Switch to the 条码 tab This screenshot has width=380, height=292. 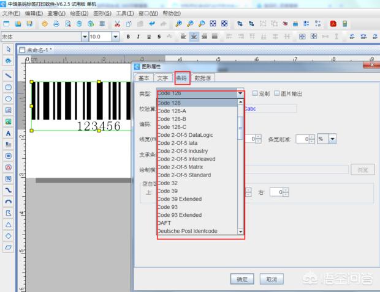click(x=181, y=78)
